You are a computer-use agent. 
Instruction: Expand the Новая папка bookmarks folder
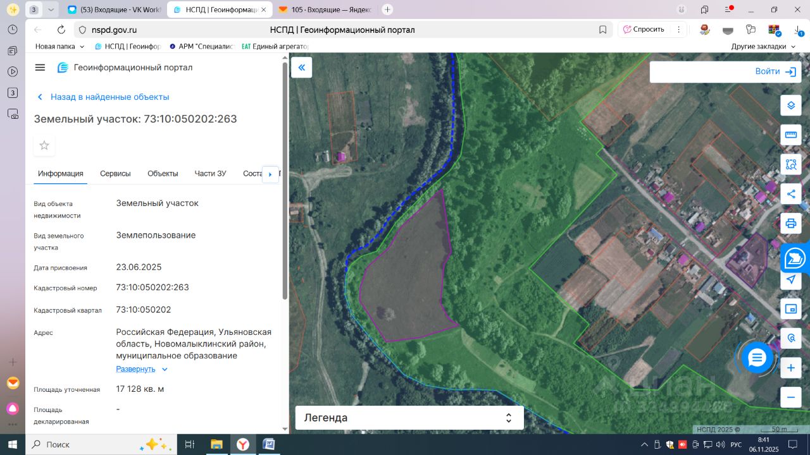click(59, 47)
